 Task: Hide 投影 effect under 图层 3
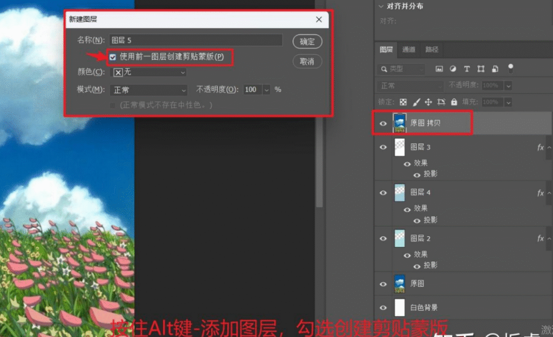(x=417, y=175)
